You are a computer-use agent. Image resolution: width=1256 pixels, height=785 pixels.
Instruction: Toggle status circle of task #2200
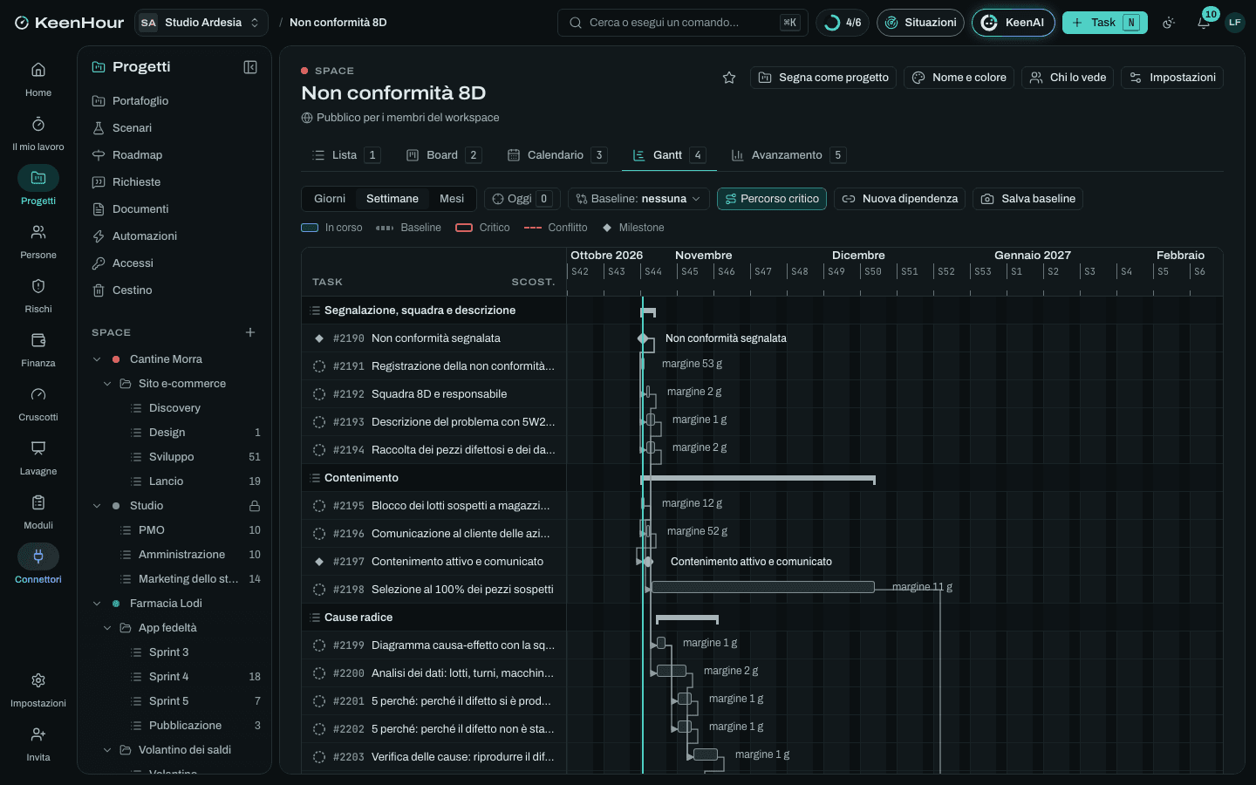pos(319,673)
